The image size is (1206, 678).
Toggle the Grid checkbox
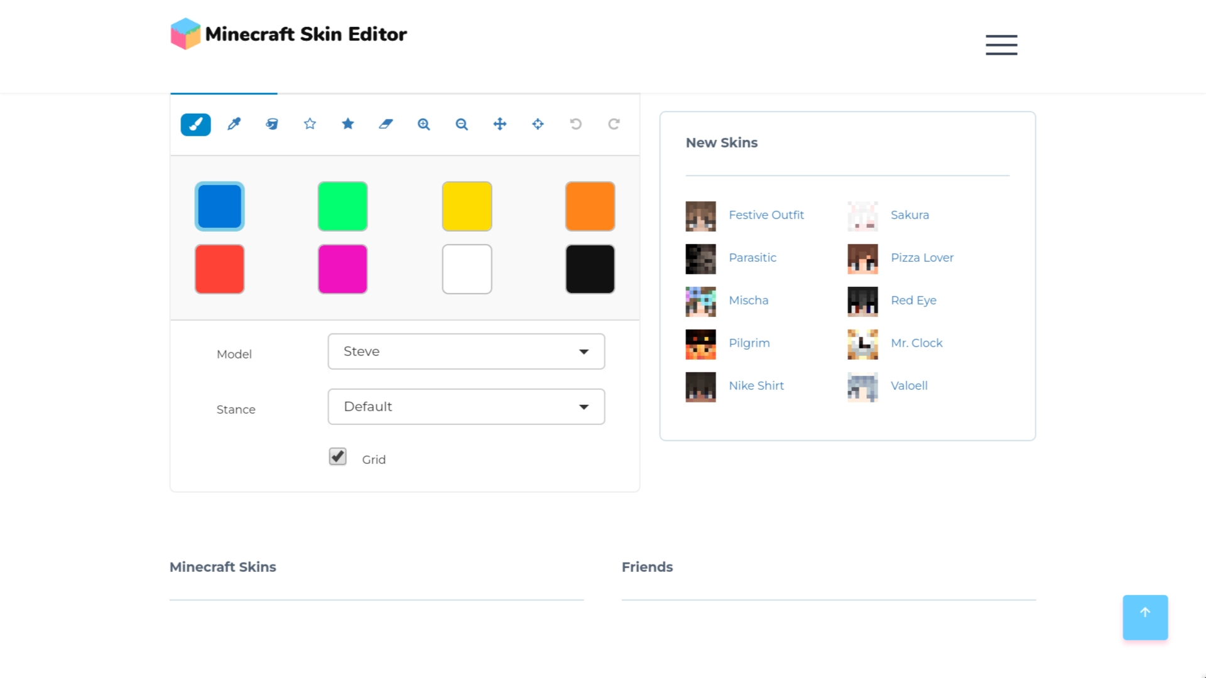click(x=338, y=456)
